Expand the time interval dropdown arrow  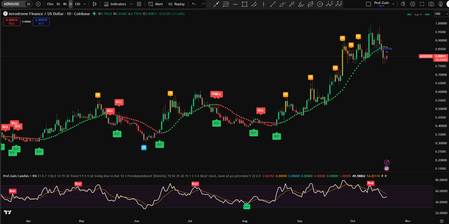tap(85, 4)
